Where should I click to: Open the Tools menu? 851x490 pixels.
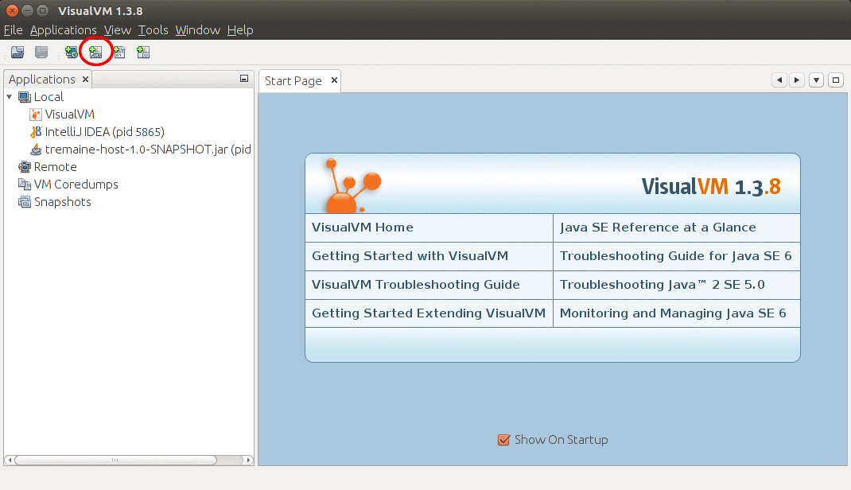click(x=153, y=30)
